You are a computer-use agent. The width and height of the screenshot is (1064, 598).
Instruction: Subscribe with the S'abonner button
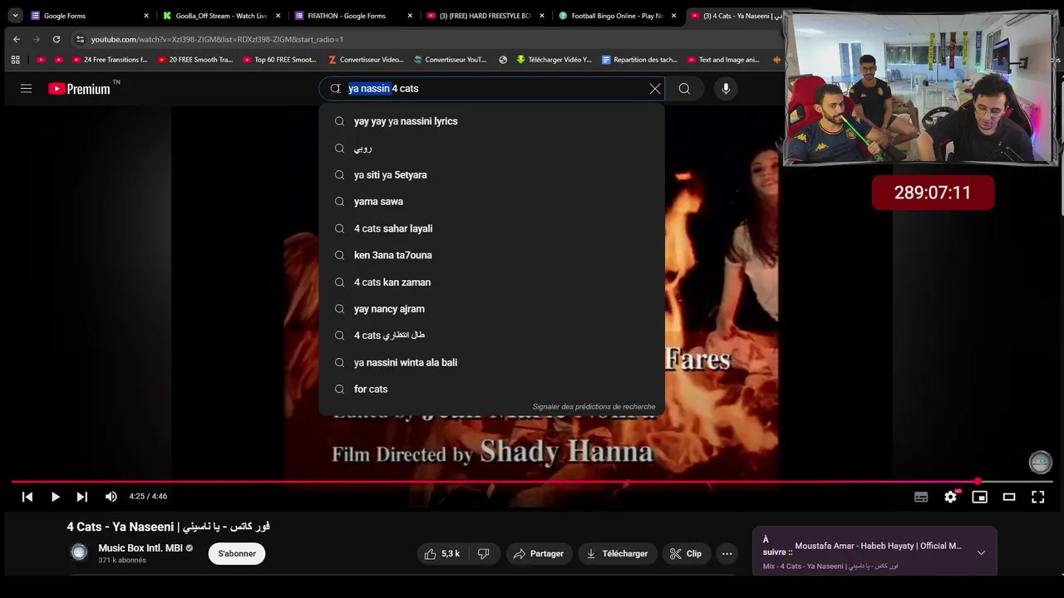click(237, 553)
